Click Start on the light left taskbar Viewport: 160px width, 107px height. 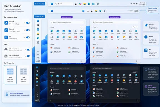click(38, 21)
